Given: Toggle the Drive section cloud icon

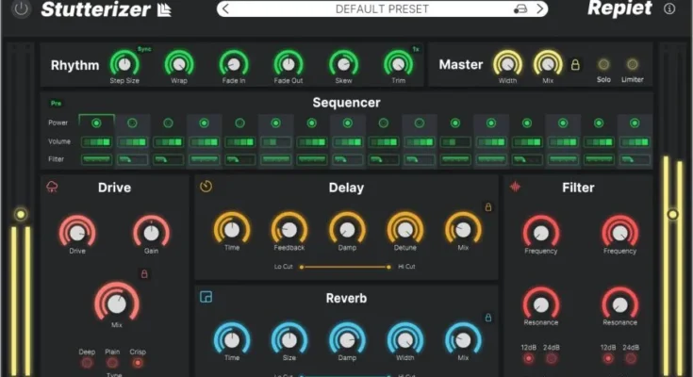Looking at the screenshot, I should tap(52, 187).
